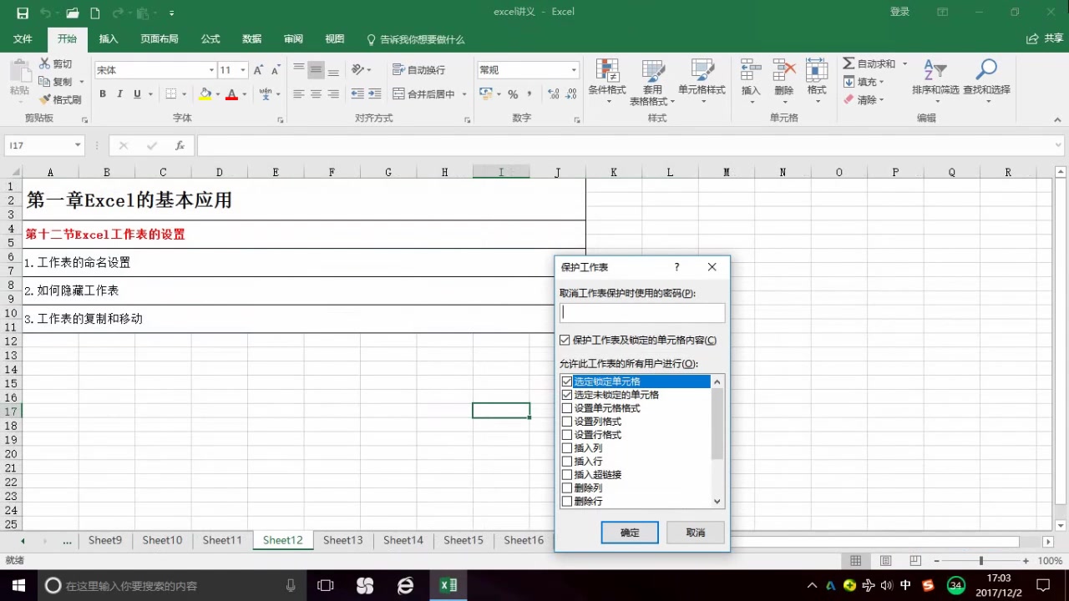The width and height of the screenshot is (1069, 601).
Task: Click Find & Select (查找和选择)
Action: pyautogui.click(x=985, y=80)
